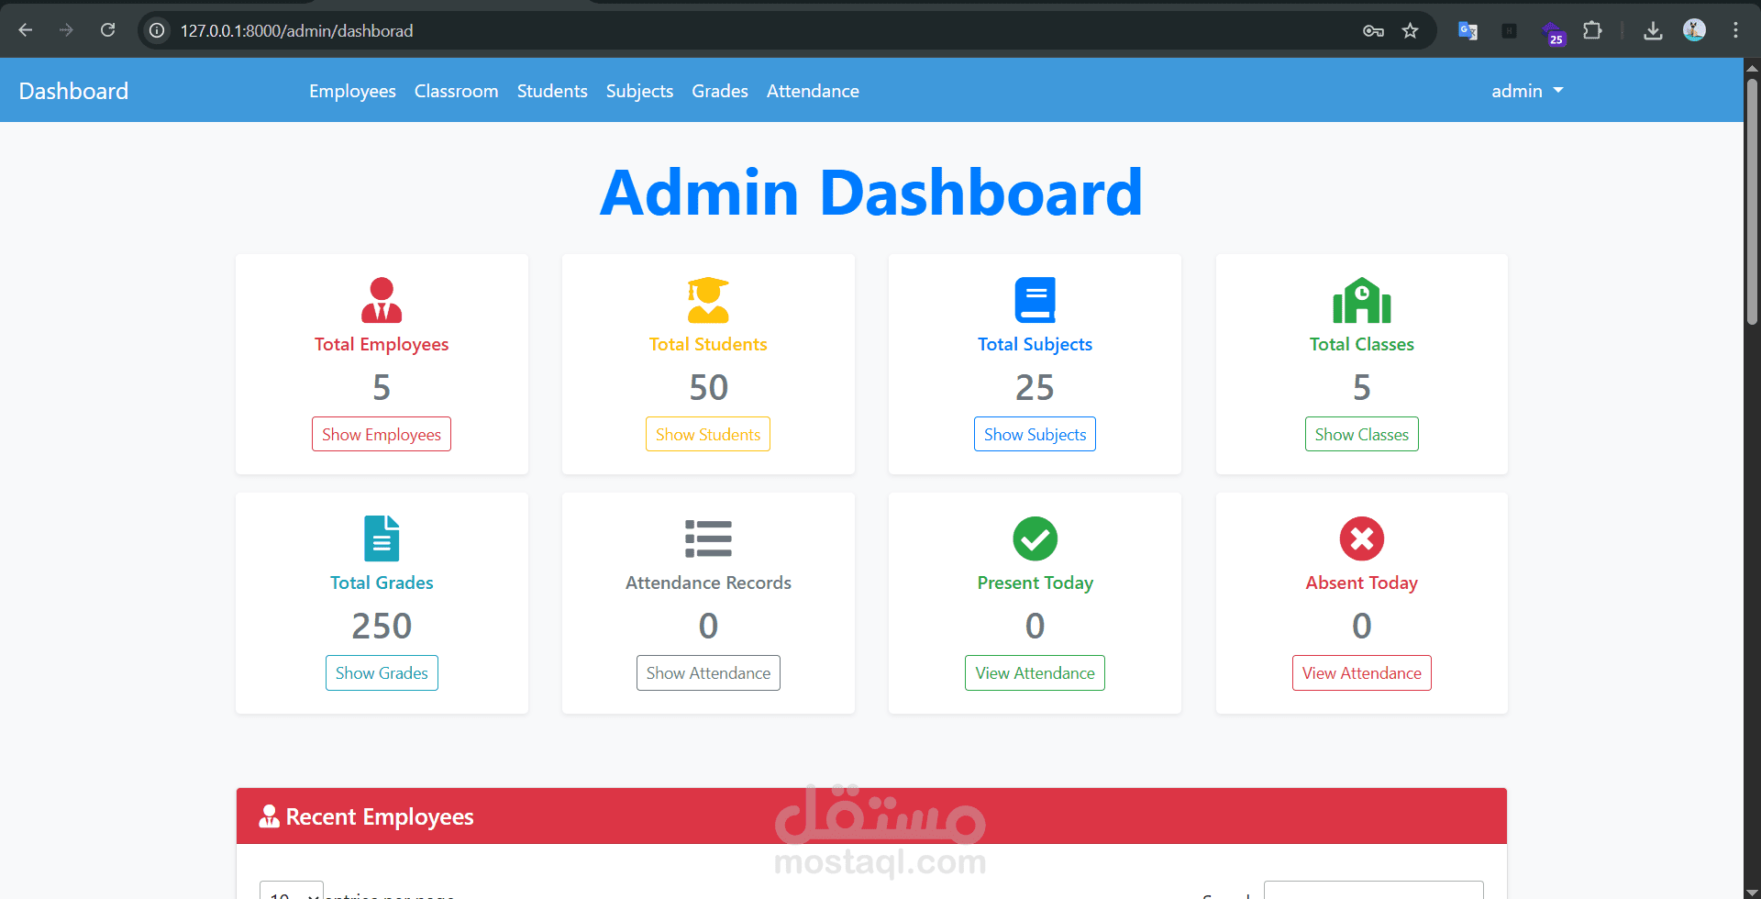
Task: Click the red Total Employees people icon
Action: 382,299
